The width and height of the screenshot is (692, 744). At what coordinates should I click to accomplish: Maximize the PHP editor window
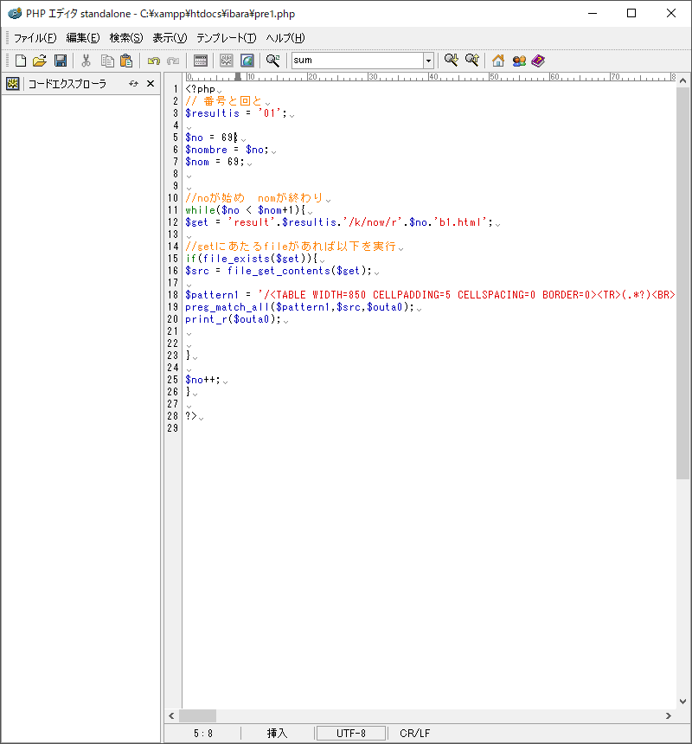(x=631, y=13)
